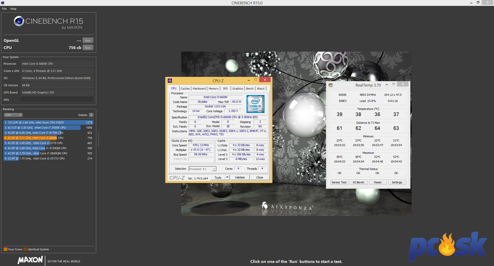This screenshot has width=494, height=266.
Task: Minimize the CPU-Z window
Action: point(249,80)
